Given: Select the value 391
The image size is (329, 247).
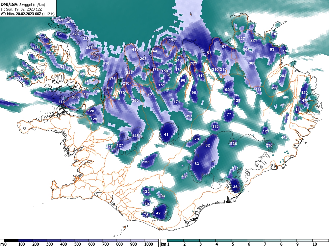Looking at the screenshot, I should point(189,116).
